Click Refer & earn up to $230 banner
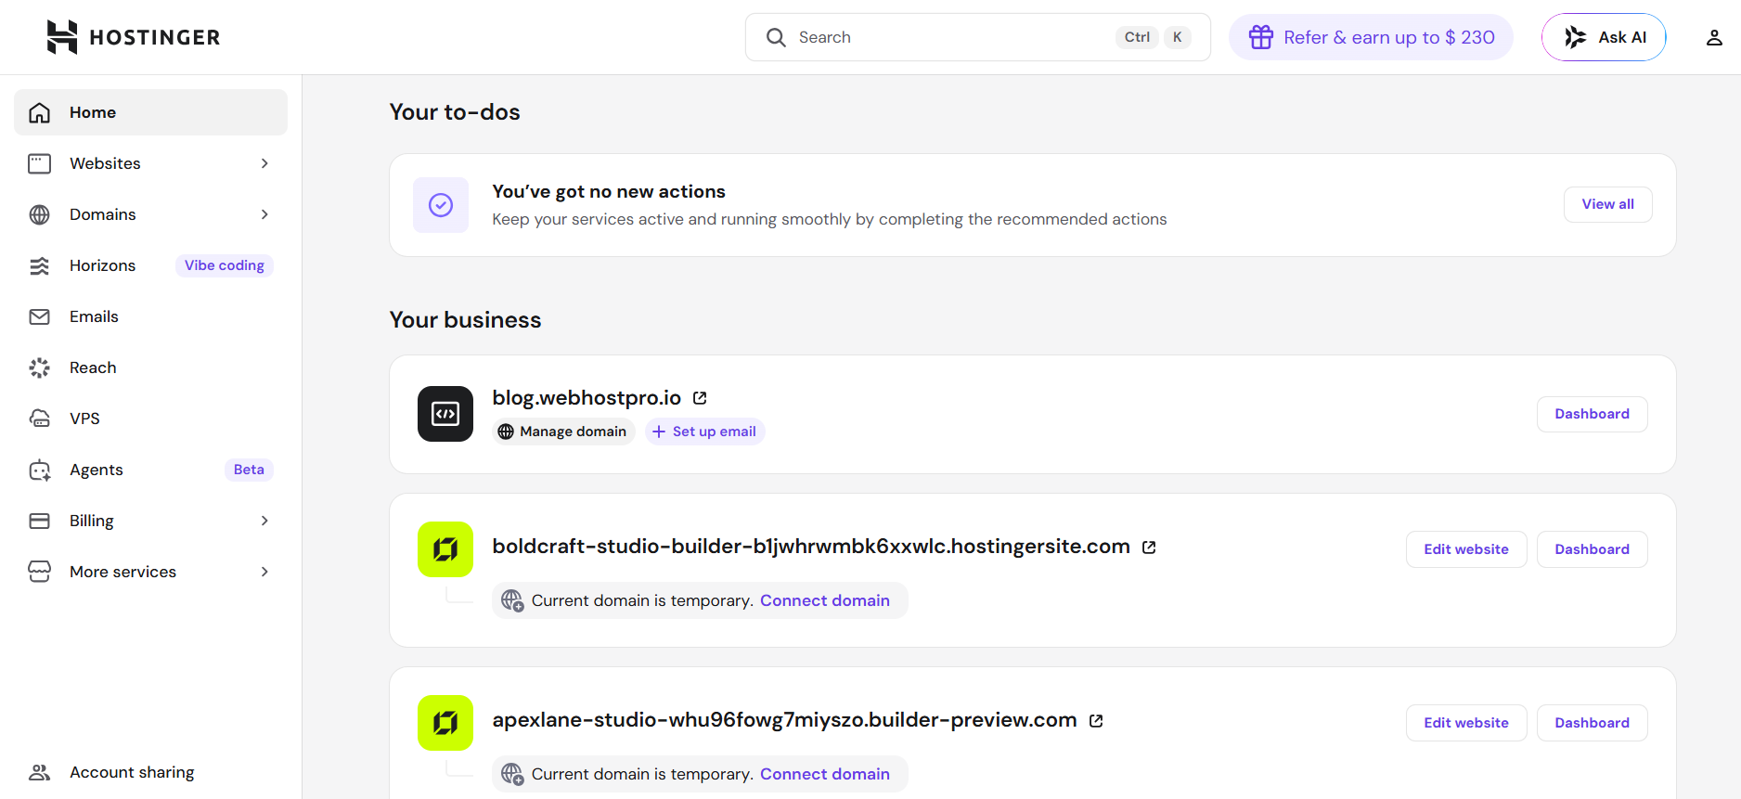 pos(1372,37)
